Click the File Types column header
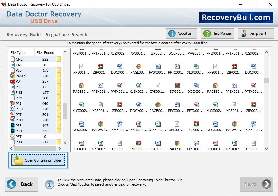 coord(18,53)
